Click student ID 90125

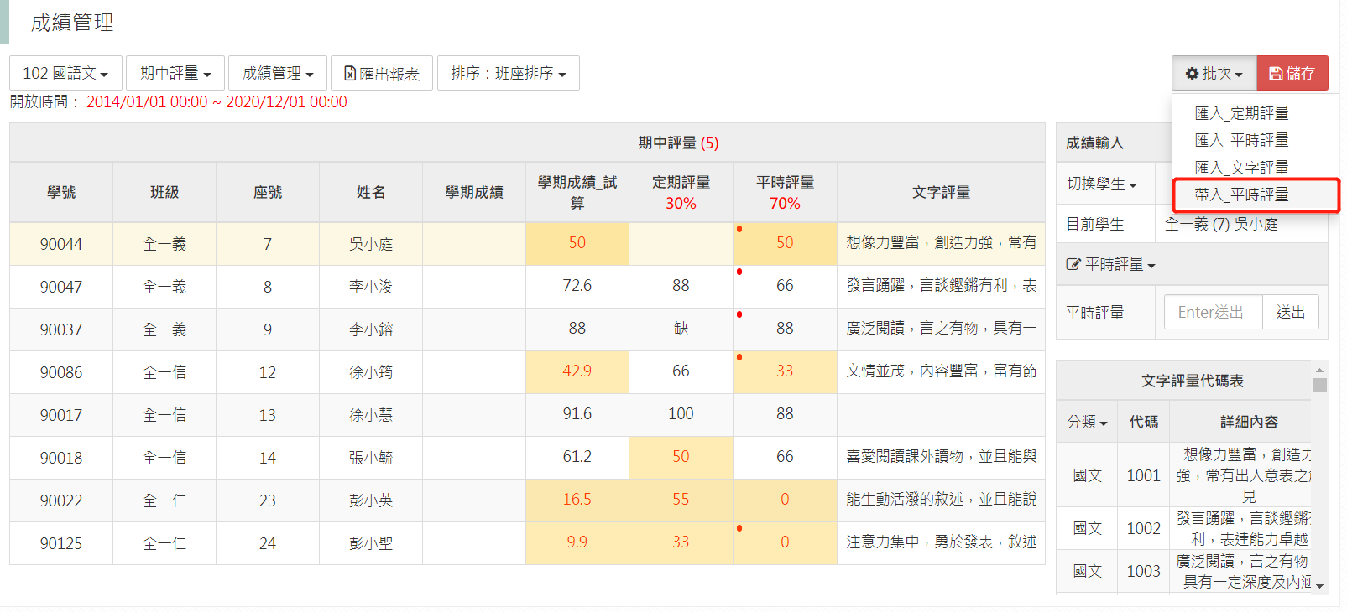61,543
